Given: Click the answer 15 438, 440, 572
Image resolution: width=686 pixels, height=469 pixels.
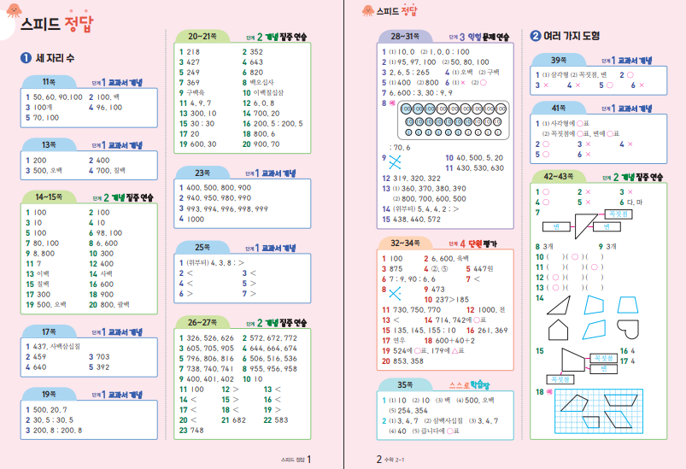Looking at the screenshot, I should point(411,220).
